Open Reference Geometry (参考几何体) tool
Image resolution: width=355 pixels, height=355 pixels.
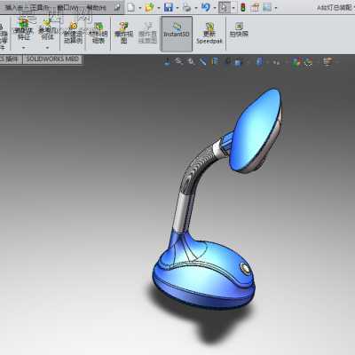47,29
